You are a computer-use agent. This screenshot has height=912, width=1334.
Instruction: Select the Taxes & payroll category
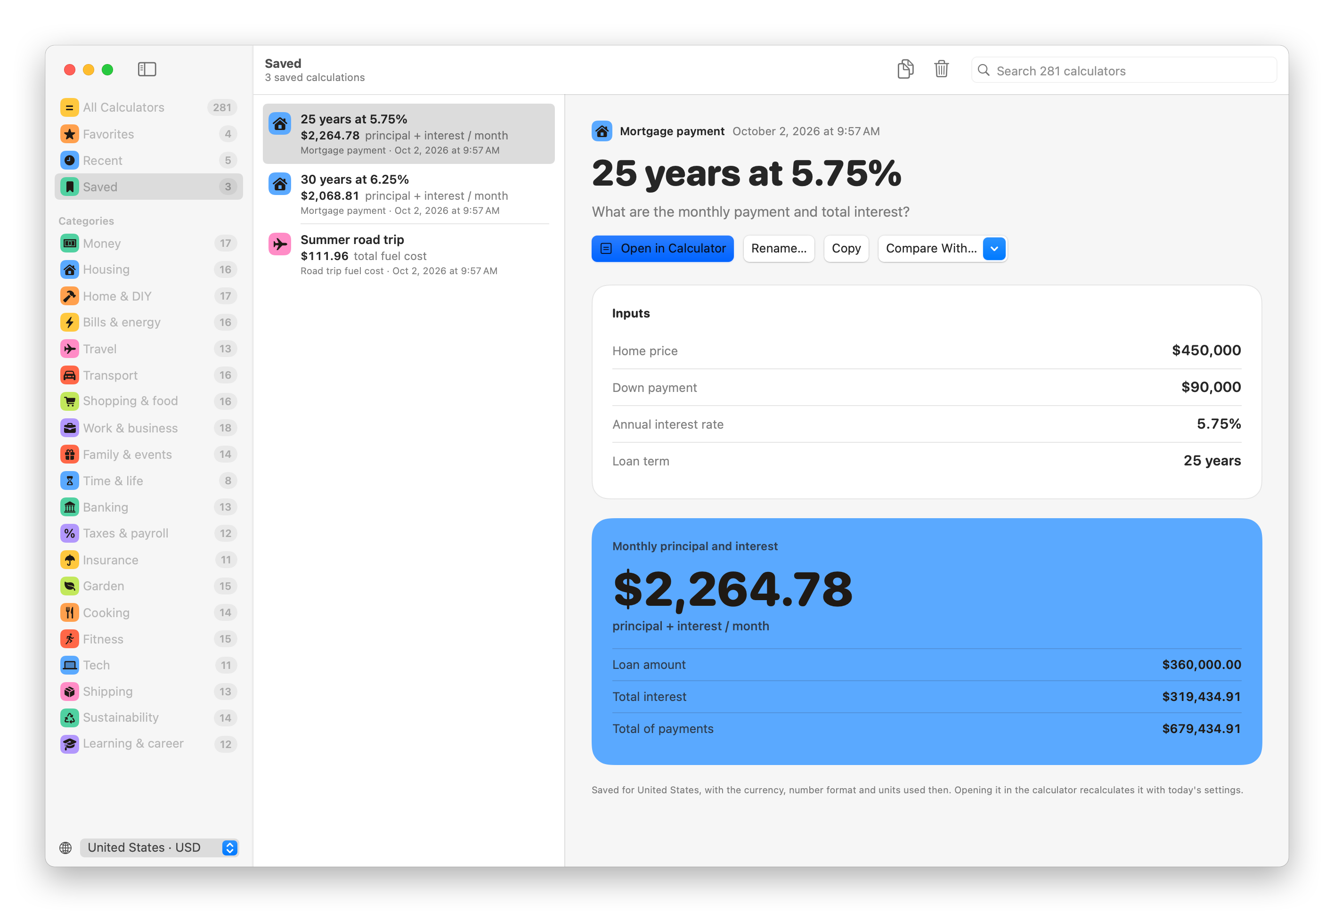tap(149, 533)
